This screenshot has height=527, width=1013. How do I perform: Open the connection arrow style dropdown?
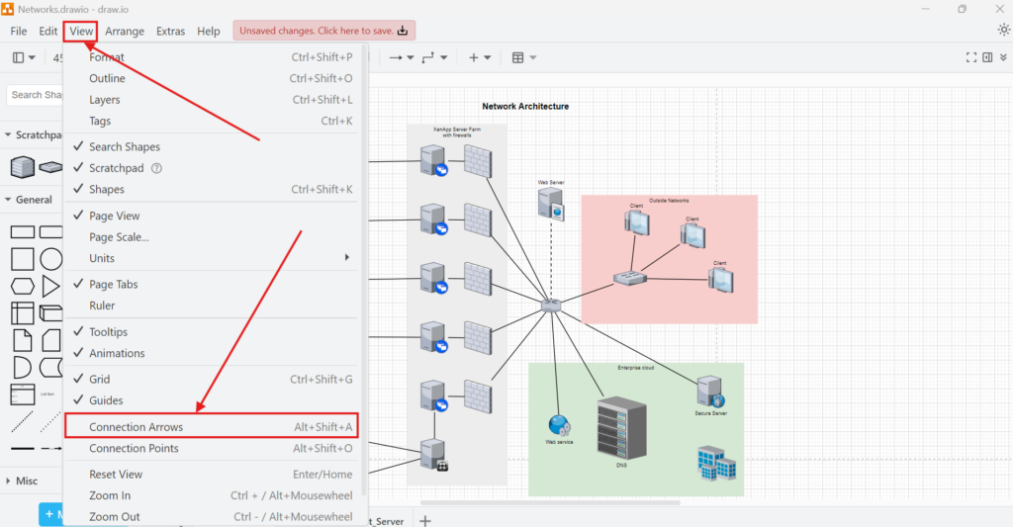pyautogui.click(x=401, y=58)
